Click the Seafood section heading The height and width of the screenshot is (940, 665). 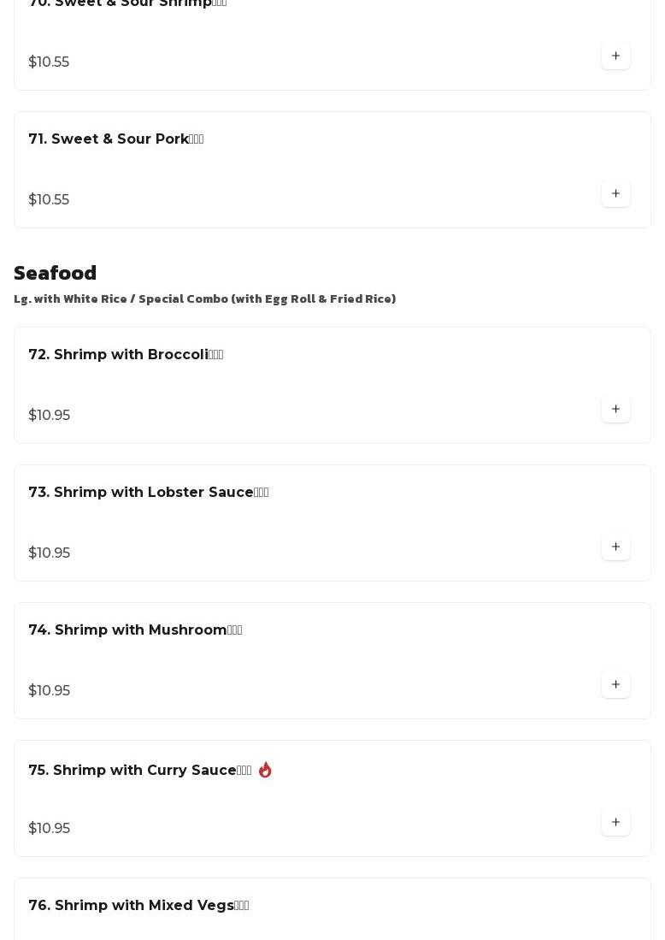(56, 273)
